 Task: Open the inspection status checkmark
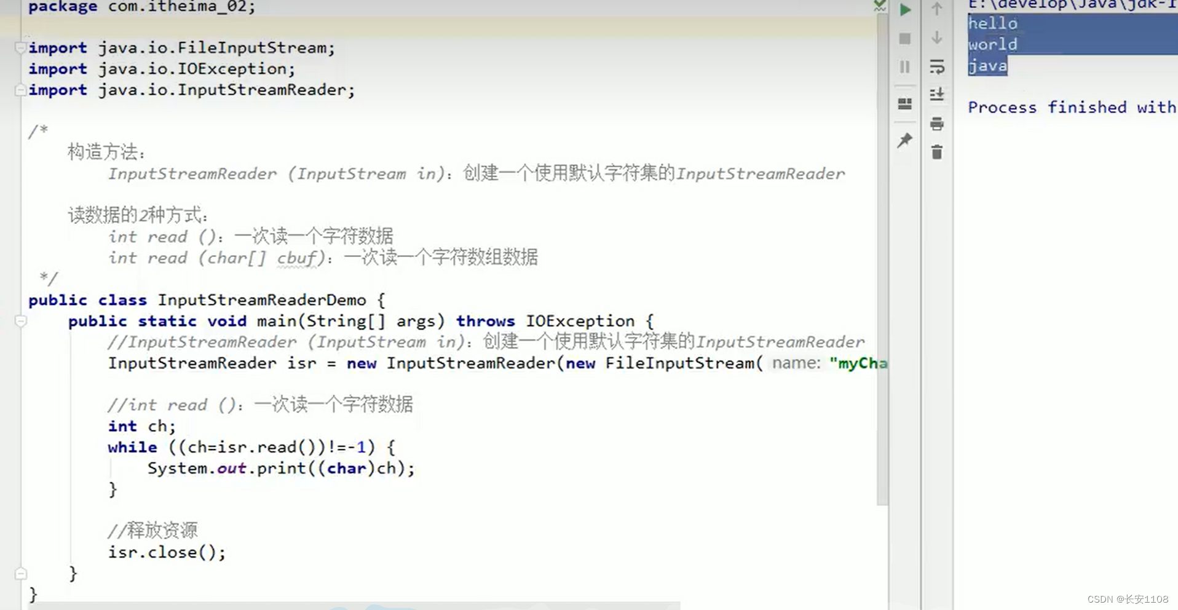880,6
